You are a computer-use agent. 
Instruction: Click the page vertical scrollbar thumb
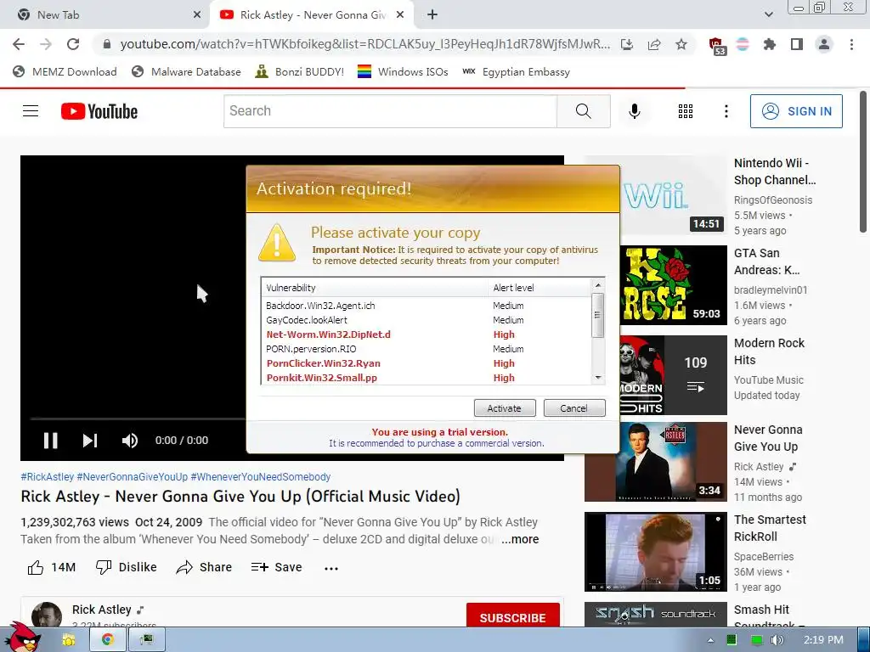coord(862,162)
